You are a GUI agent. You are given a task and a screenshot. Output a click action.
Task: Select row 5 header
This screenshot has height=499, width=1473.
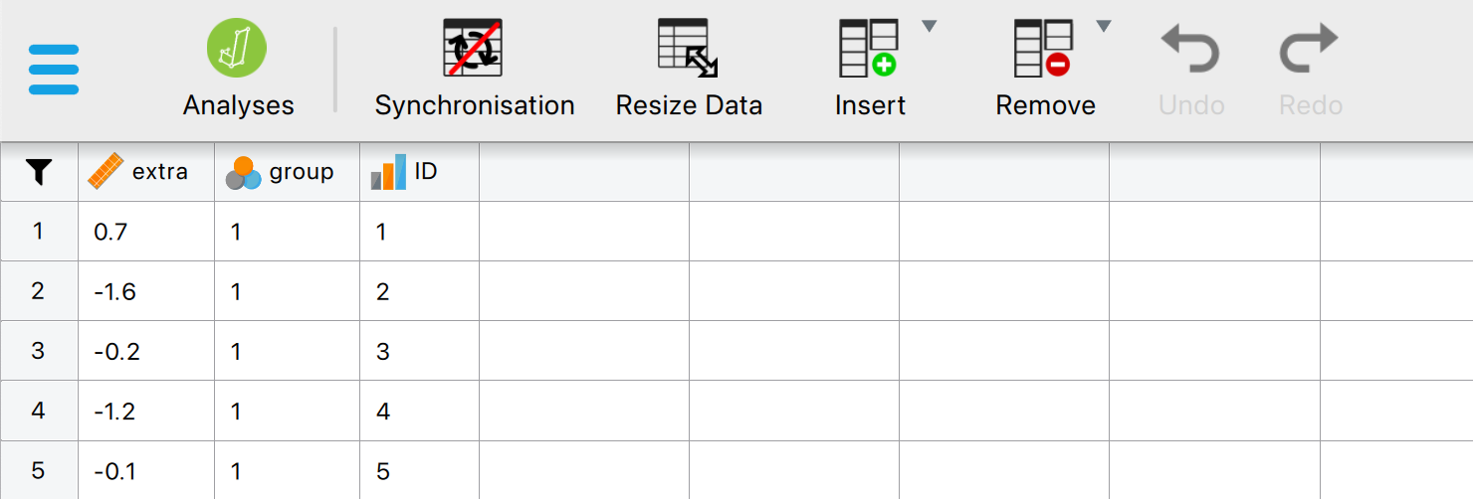click(39, 470)
